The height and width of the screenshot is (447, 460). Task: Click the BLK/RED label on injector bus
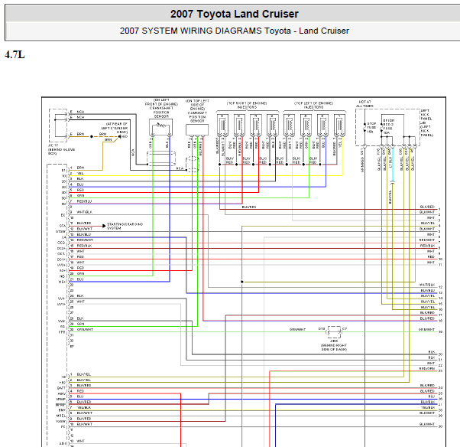pyautogui.click(x=249, y=207)
